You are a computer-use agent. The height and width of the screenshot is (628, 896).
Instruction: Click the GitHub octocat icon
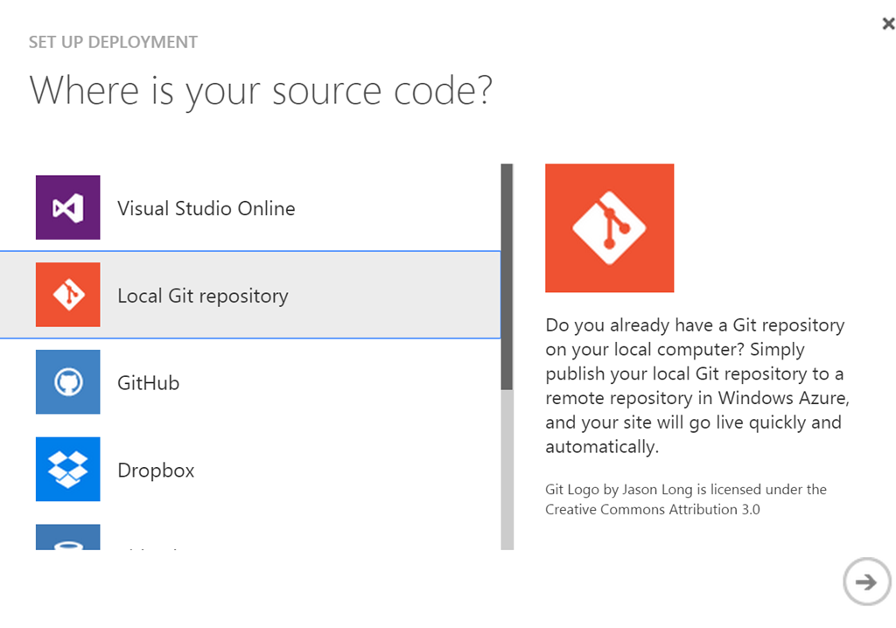coord(67,381)
